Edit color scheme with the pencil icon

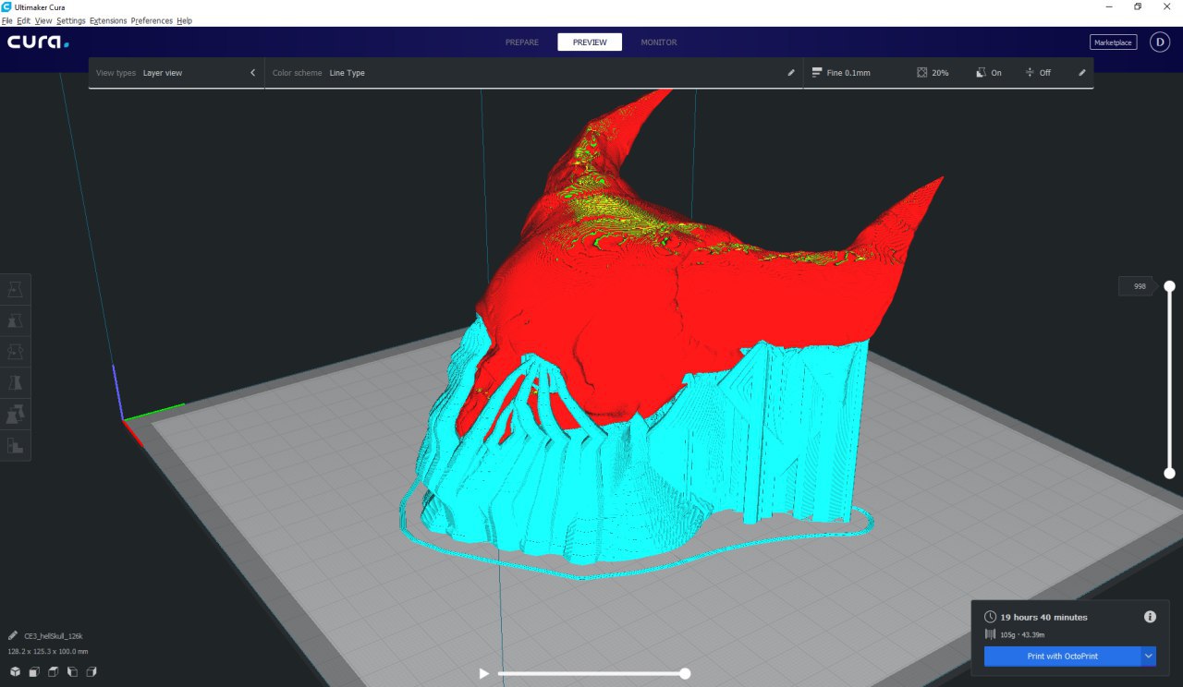pyautogui.click(x=791, y=72)
